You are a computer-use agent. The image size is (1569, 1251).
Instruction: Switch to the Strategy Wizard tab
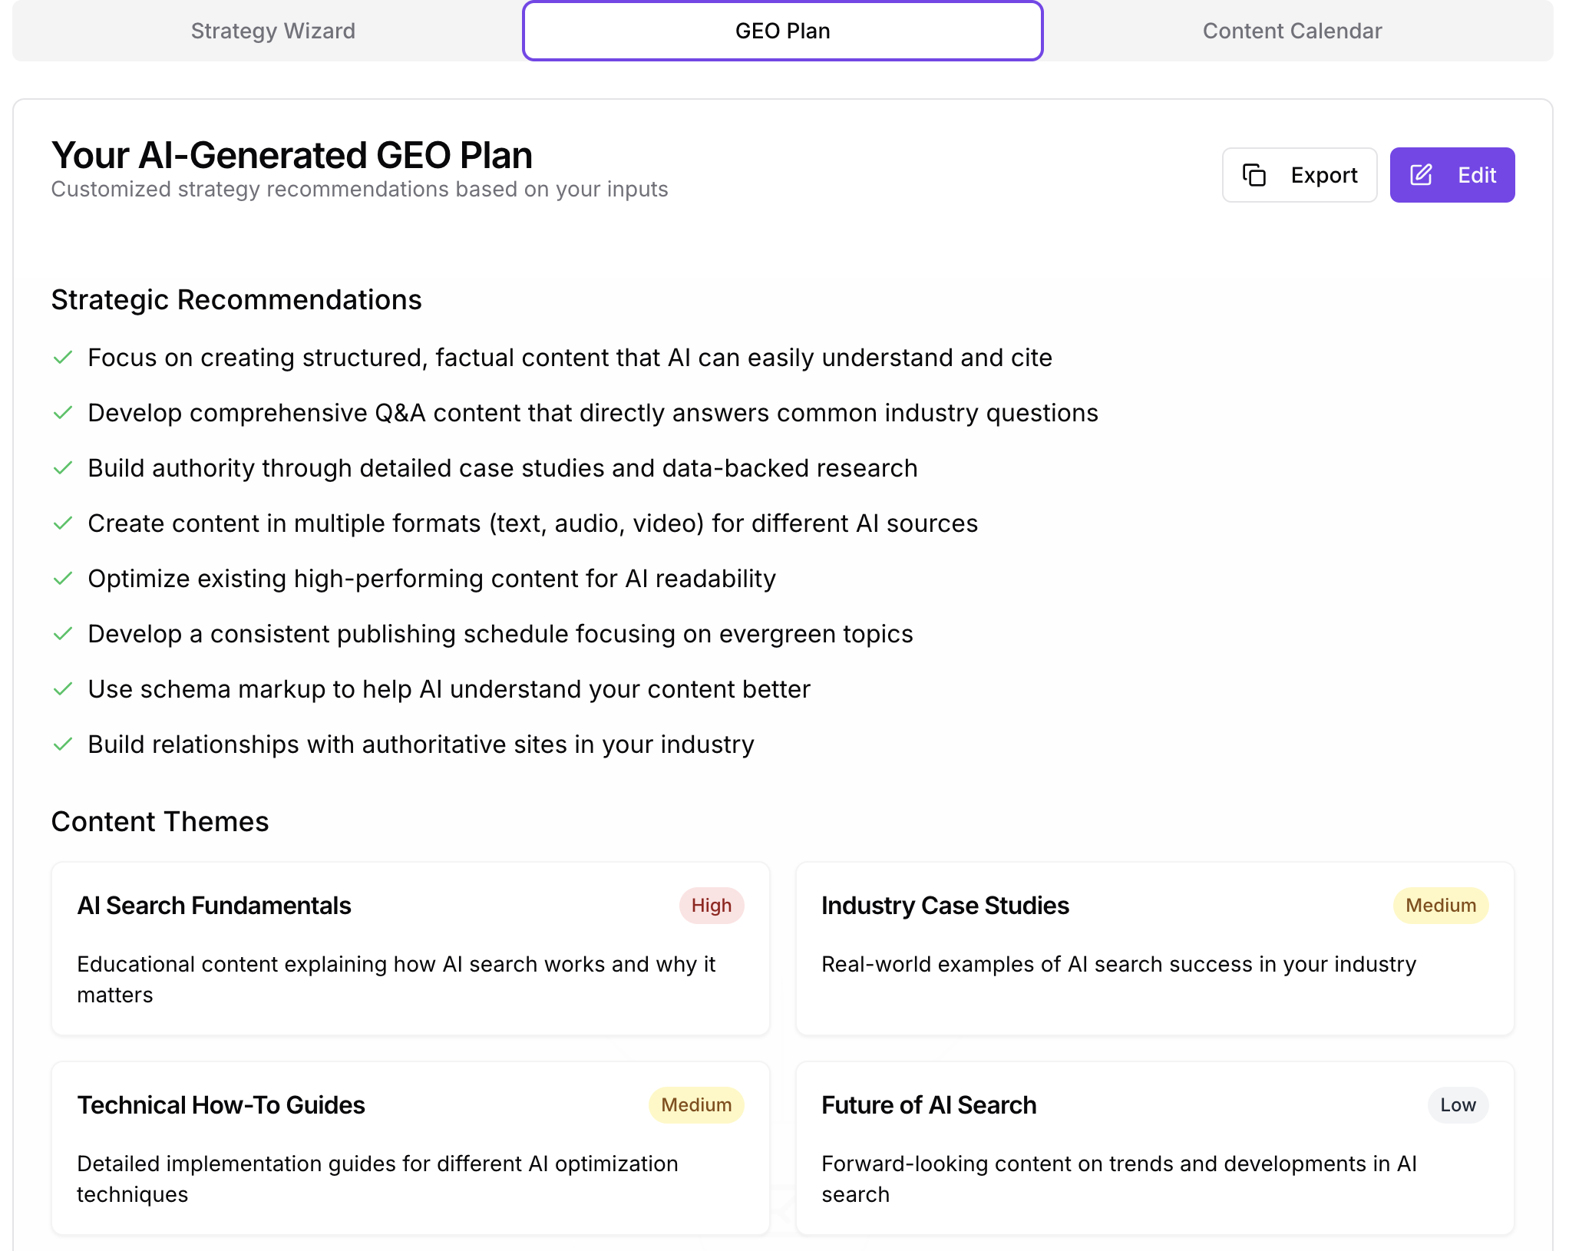pyautogui.click(x=273, y=31)
